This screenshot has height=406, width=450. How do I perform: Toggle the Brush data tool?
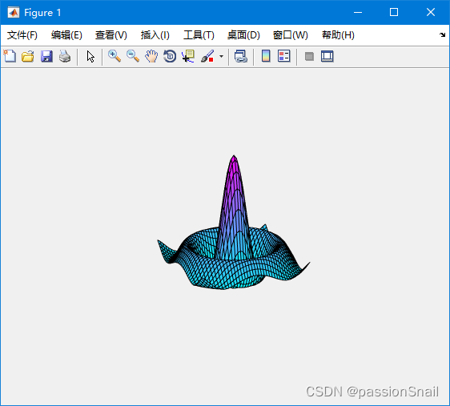point(207,56)
